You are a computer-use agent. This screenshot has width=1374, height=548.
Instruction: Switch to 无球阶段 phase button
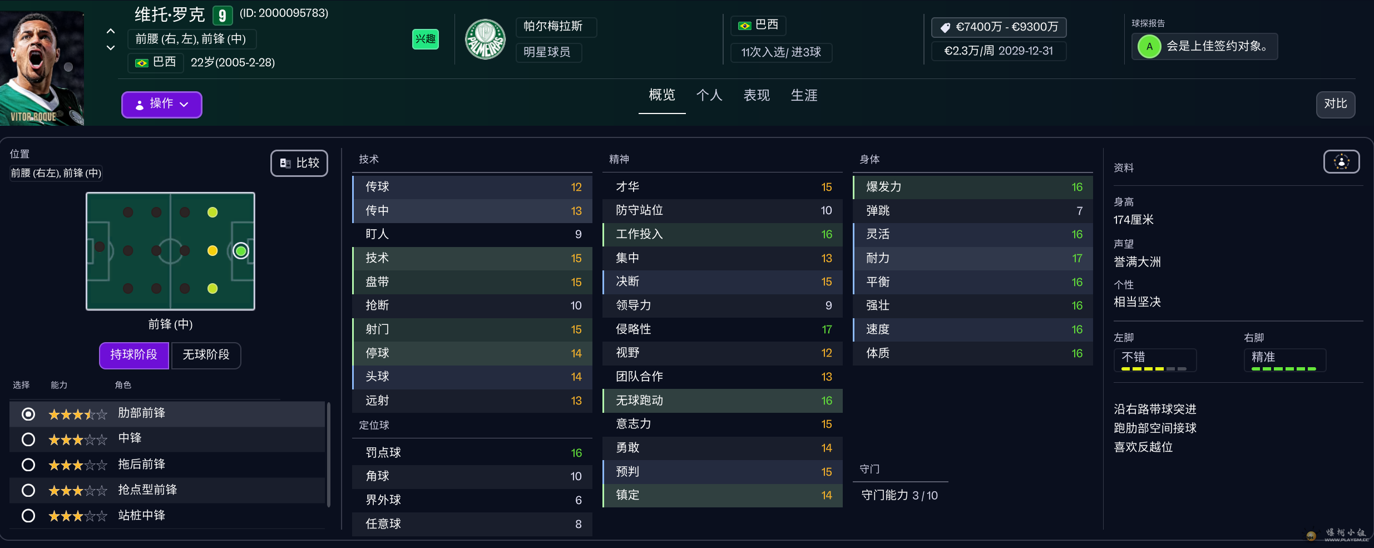click(206, 355)
